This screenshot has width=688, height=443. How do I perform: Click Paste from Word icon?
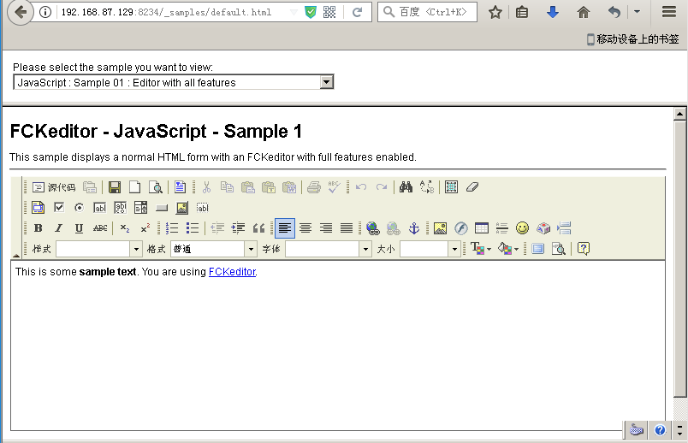(x=288, y=187)
